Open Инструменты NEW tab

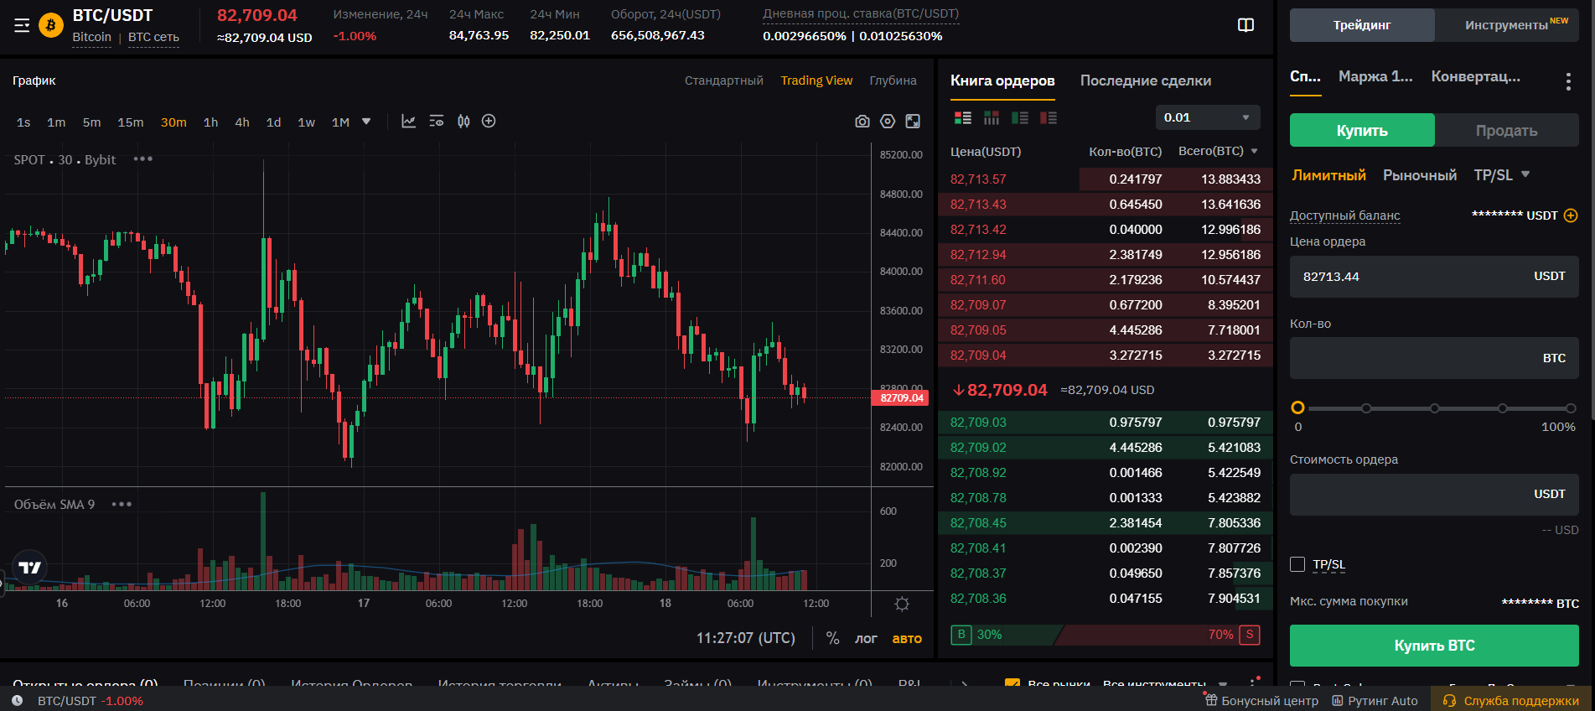pyautogui.click(x=1507, y=25)
